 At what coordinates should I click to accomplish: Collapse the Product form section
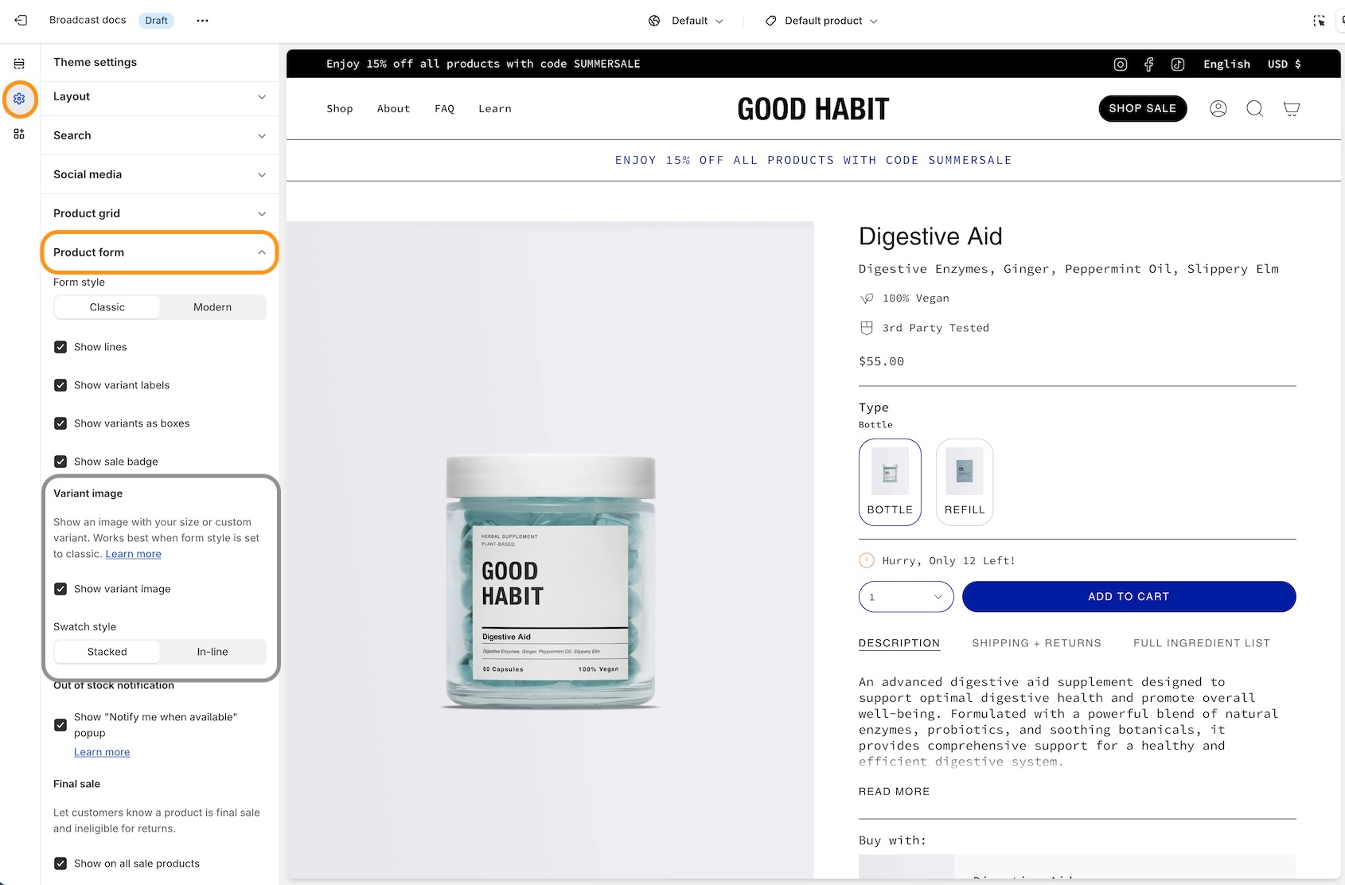click(159, 252)
